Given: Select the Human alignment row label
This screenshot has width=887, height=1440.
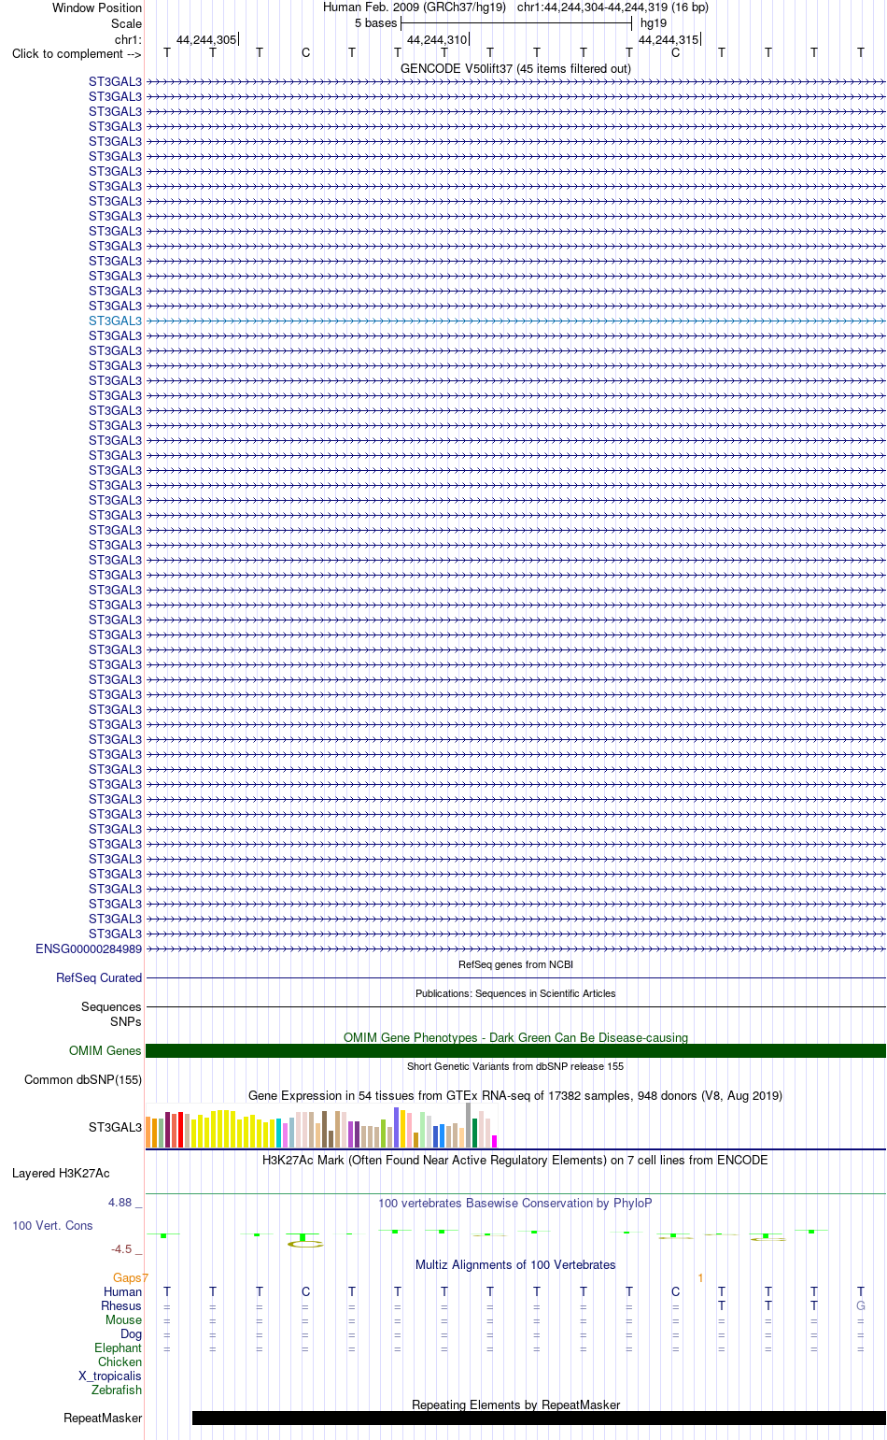Looking at the screenshot, I should click(123, 1291).
